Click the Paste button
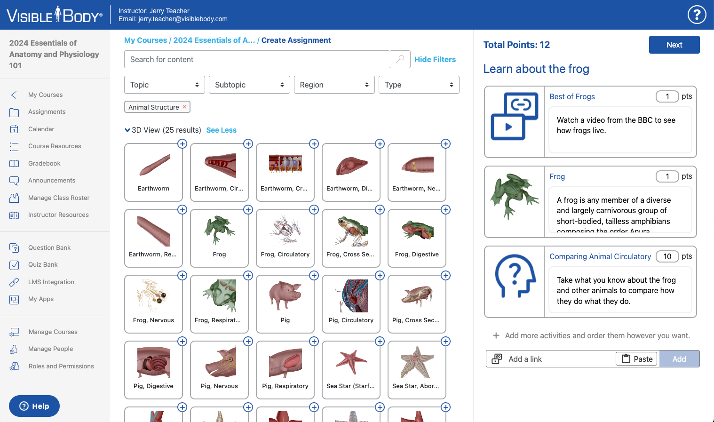The width and height of the screenshot is (714, 422). click(637, 359)
